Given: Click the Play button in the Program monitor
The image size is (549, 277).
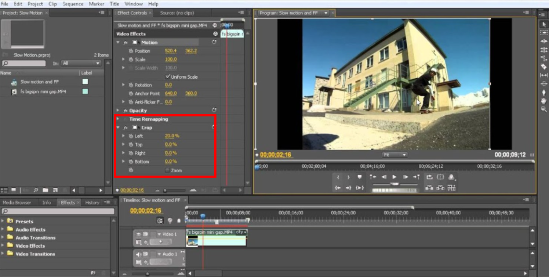Looking at the screenshot, I should tap(395, 177).
